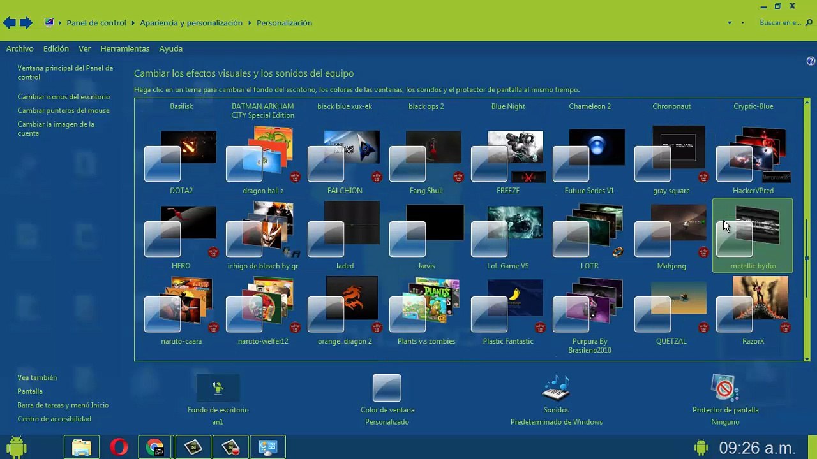
Task: Click the Control Panel icon in the address bar
Action: tap(49, 22)
